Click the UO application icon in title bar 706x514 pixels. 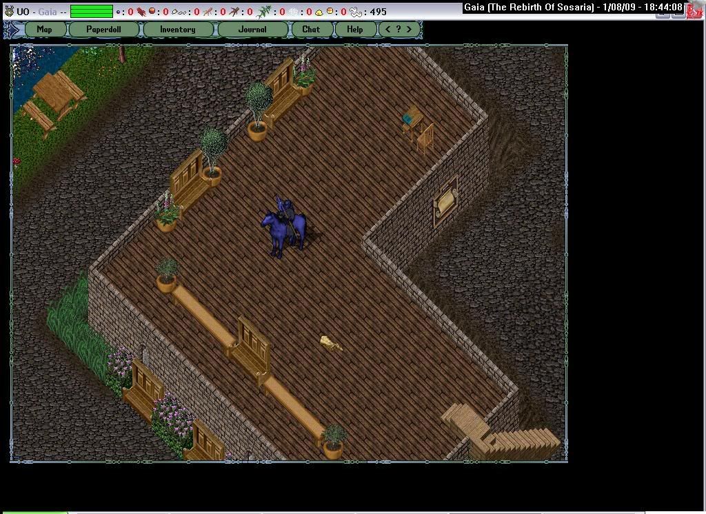8,10
